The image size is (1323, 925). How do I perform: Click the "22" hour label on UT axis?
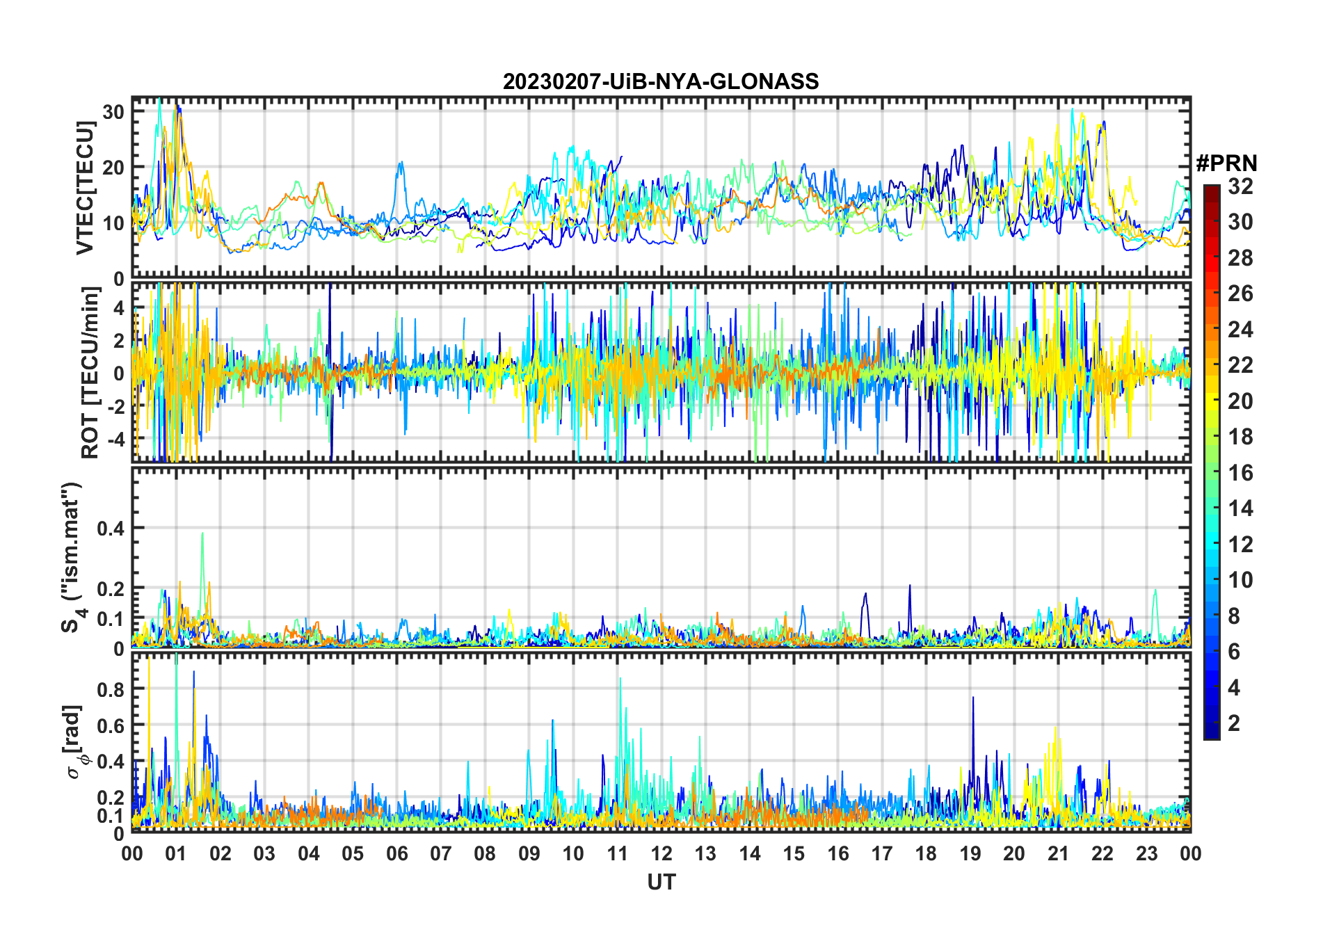pos(1102,854)
